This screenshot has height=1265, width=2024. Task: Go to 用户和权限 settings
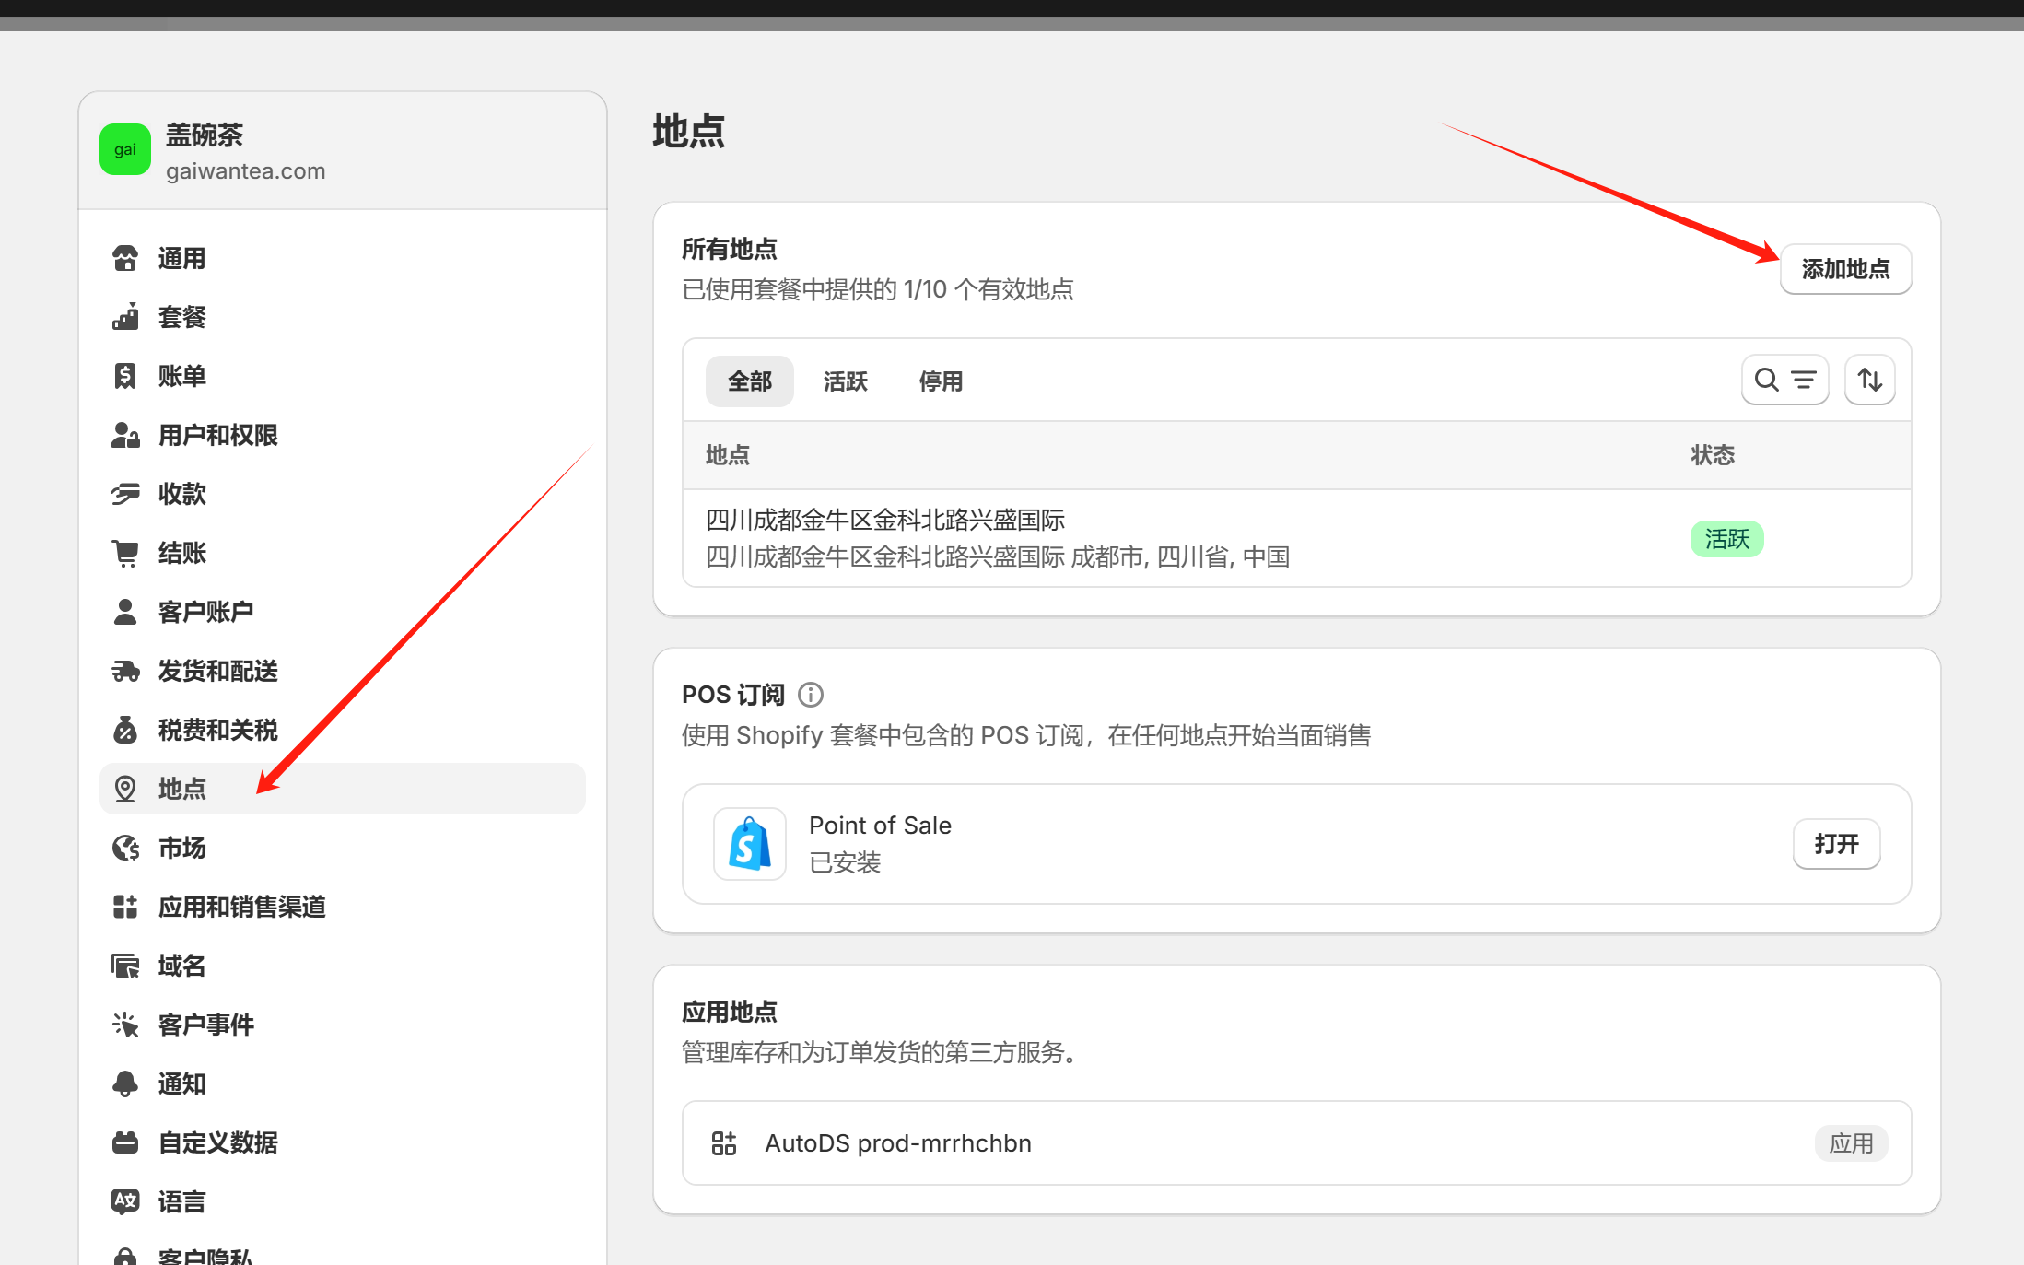click(x=217, y=435)
